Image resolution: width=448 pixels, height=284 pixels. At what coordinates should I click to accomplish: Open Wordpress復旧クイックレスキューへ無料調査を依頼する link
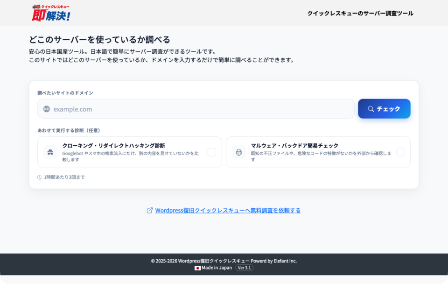[x=228, y=211]
